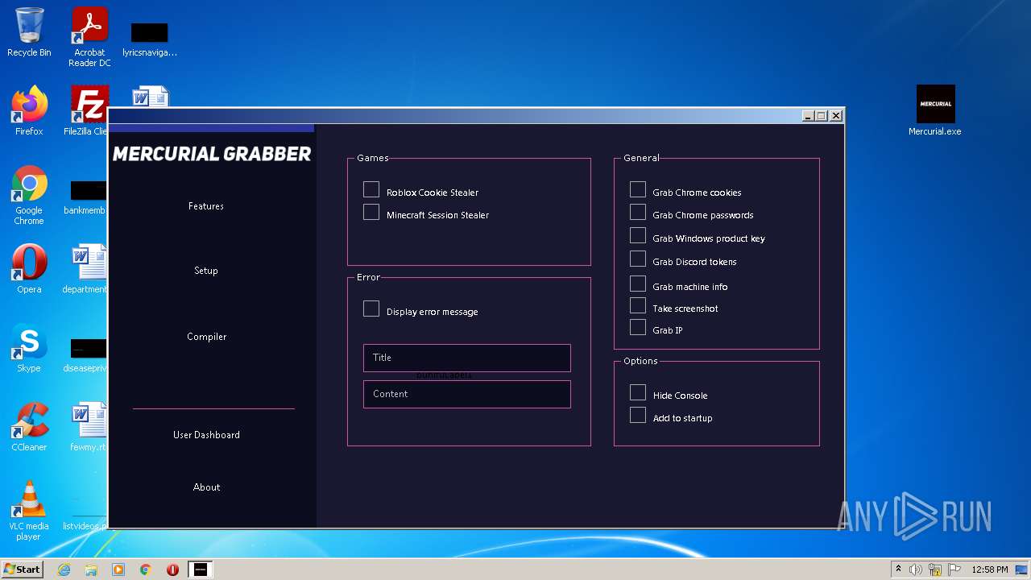Select the FileZilla Client desktop icon

(86, 111)
